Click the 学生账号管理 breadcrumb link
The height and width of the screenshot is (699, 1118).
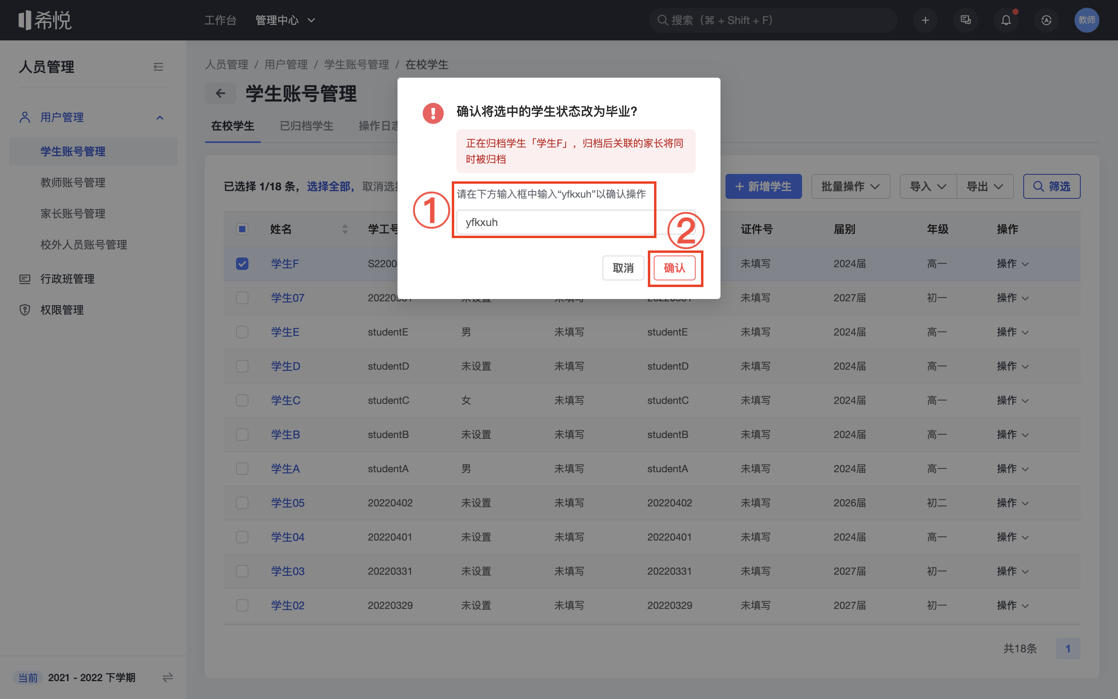[356, 64]
